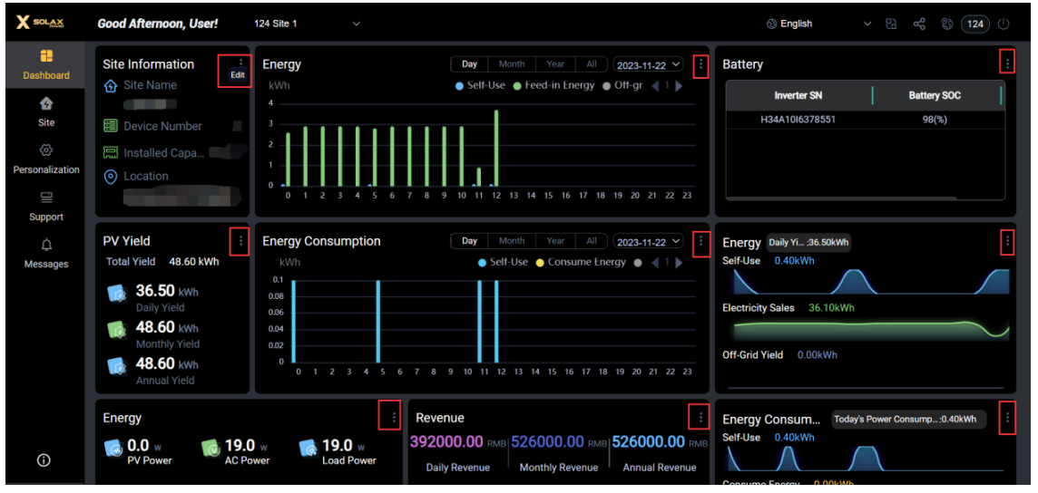
Task: Click the power logout icon
Action: 1004,24
